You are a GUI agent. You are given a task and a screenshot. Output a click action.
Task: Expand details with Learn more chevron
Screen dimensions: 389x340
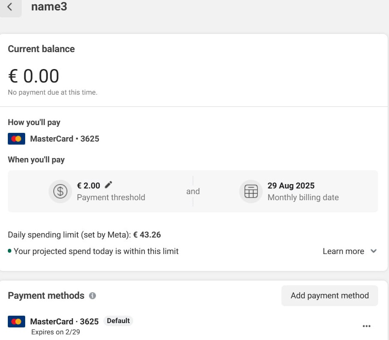pos(373,251)
